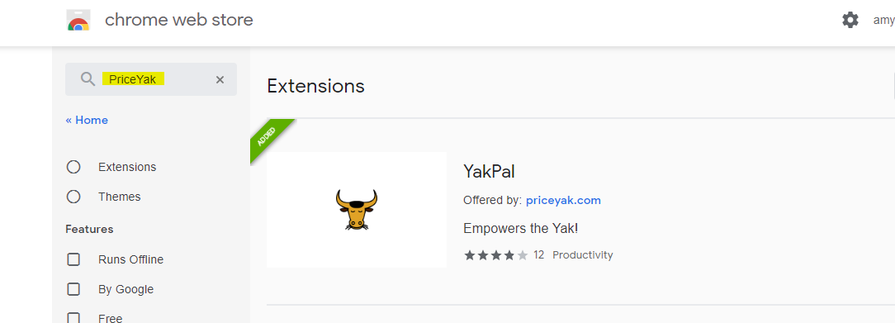Click the 12 reviews count

click(x=539, y=255)
